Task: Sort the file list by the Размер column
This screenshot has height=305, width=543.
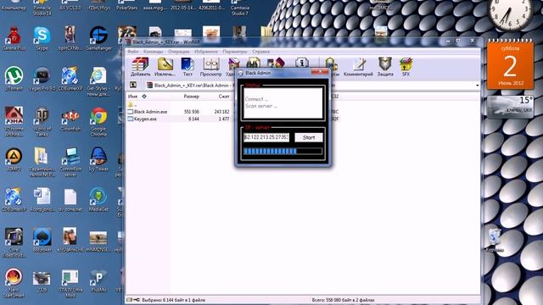Action: pyautogui.click(x=191, y=97)
